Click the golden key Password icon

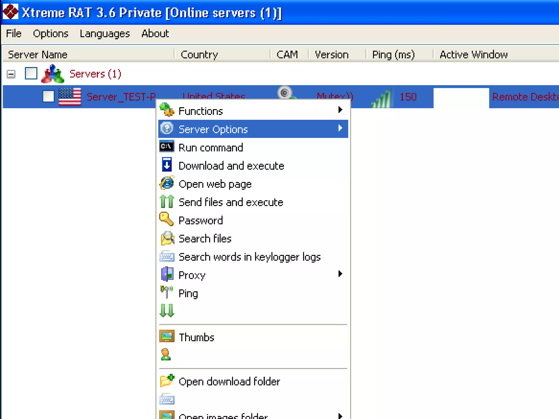point(166,219)
